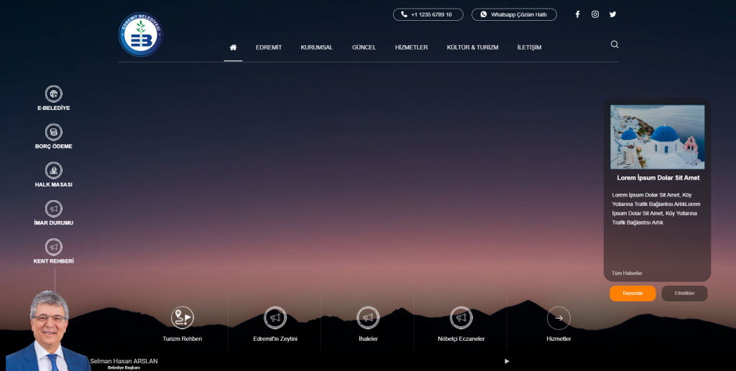Open the Kültür & Turizm menu

(x=472, y=47)
